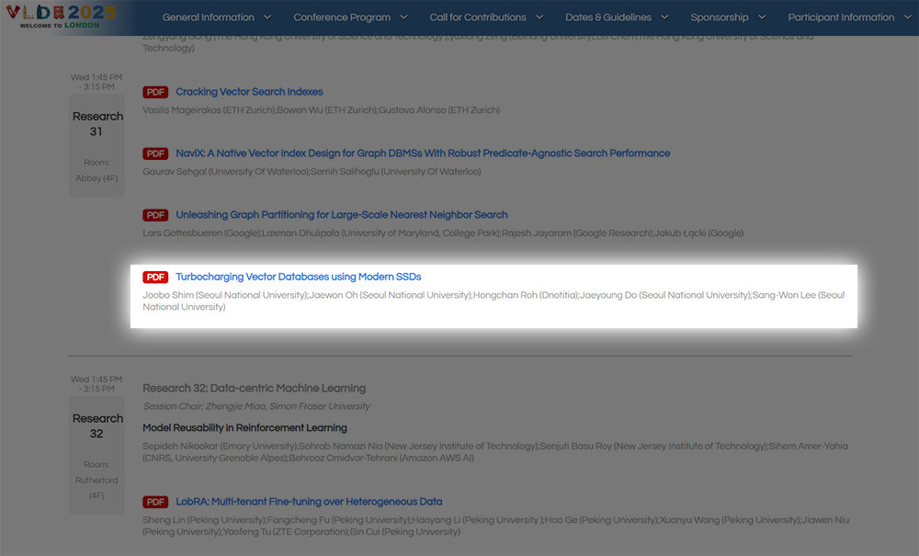Open the NaviX Native Vector Index paper link
The width and height of the screenshot is (919, 556).
(423, 153)
